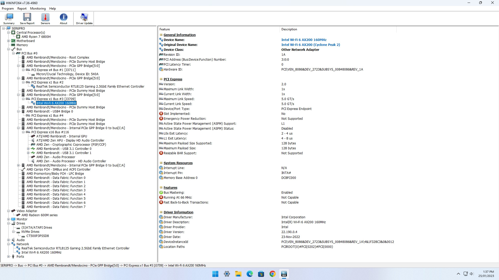
Task: Open the Sensors thermometer icon
Action: pos(45,19)
